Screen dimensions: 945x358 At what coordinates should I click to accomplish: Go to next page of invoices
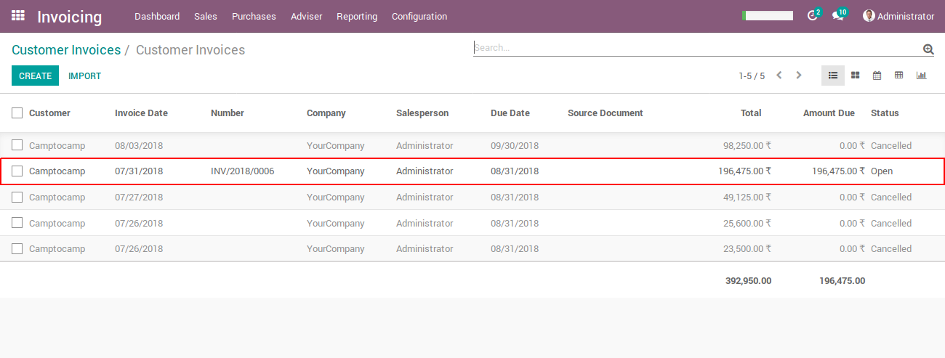point(799,76)
